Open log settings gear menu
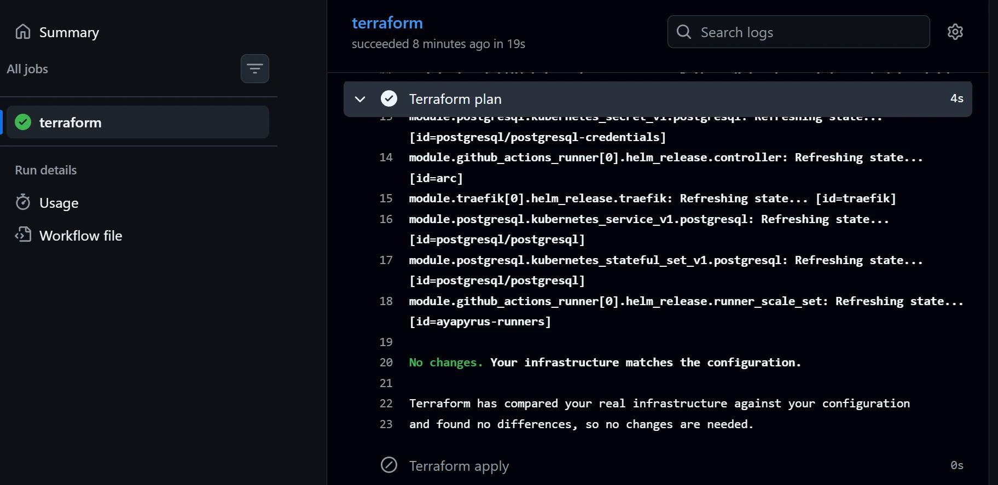The height and width of the screenshot is (485, 998). 955,32
